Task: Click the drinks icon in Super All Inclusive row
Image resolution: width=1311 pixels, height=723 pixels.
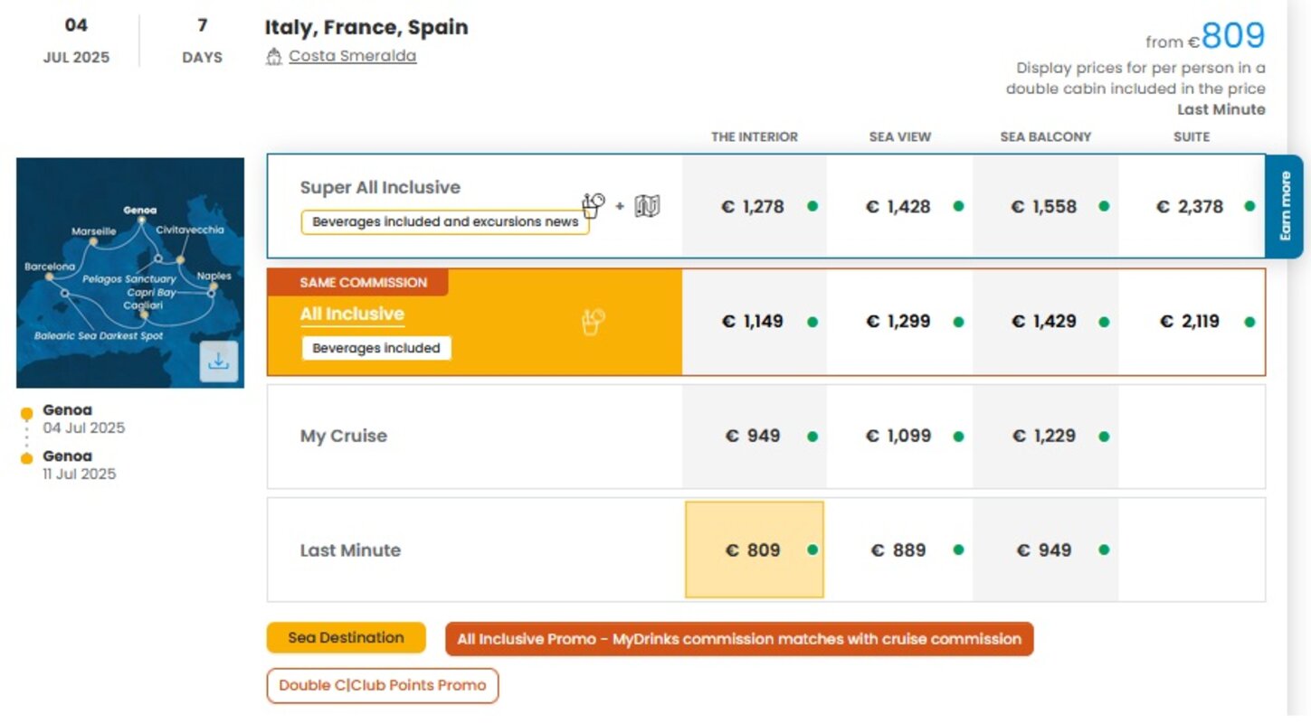Action: pyautogui.click(x=593, y=205)
